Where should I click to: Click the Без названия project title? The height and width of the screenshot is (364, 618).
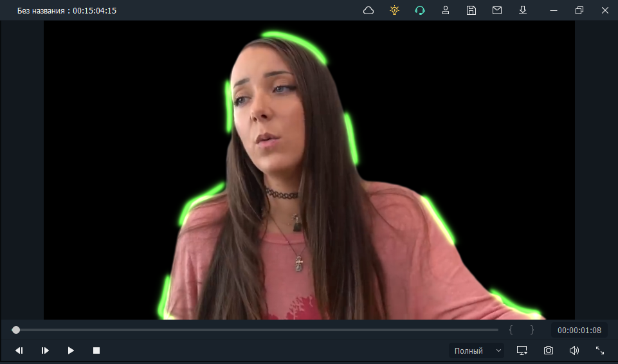click(x=41, y=11)
